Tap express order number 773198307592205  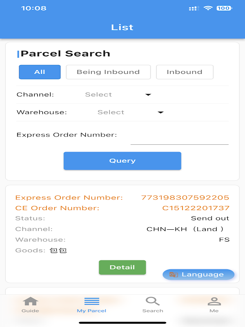tap(185, 197)
